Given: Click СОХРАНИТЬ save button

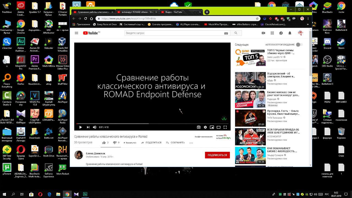Looking at the screenshot, I should pyautogui.click(x=175, y=143).
